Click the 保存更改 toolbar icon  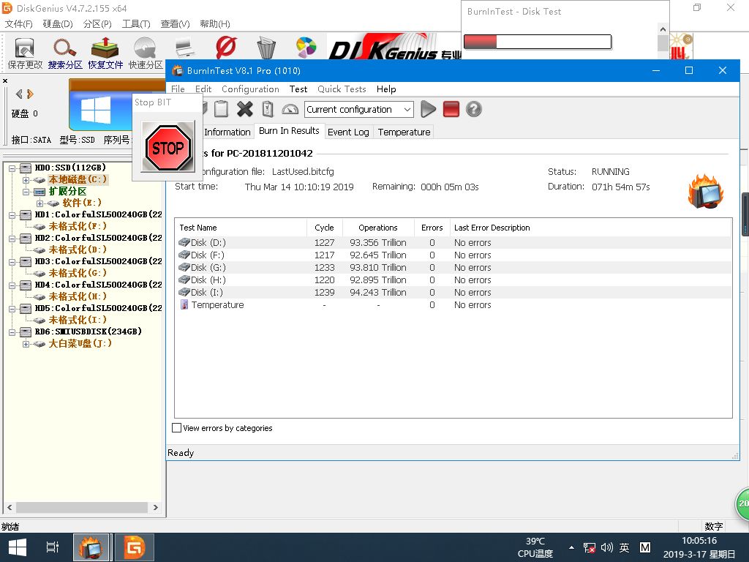tap(25, 48)
